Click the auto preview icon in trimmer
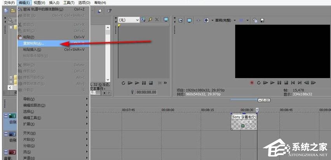Screen dimensions: 331x160 [143, 20]
